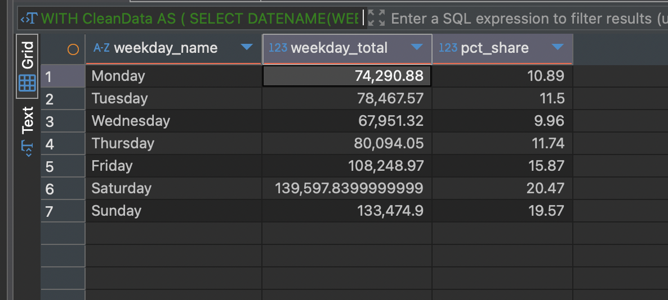Select row number 1 header
The image size is (668, 300).
(50, 76)
